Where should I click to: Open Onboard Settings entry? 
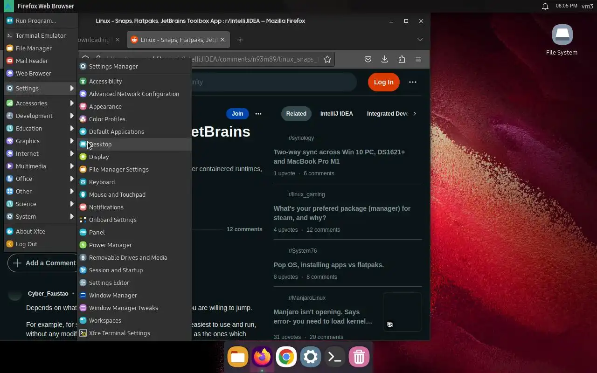(x=134, y=220)
